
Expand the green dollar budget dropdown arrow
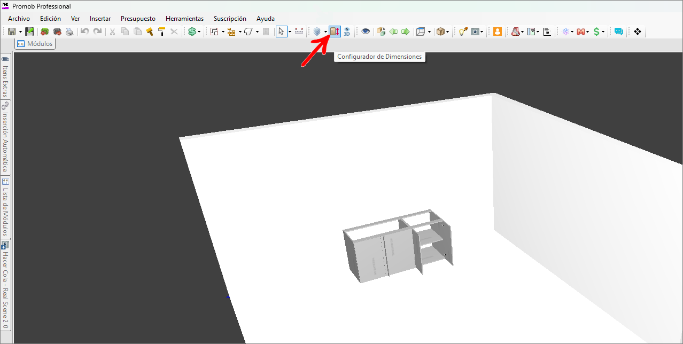point(199,32)
